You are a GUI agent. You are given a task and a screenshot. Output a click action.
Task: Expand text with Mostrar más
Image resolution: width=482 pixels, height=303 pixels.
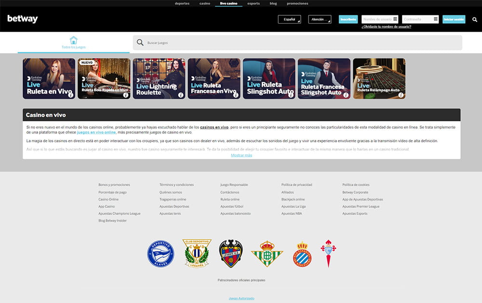(241, 155)
